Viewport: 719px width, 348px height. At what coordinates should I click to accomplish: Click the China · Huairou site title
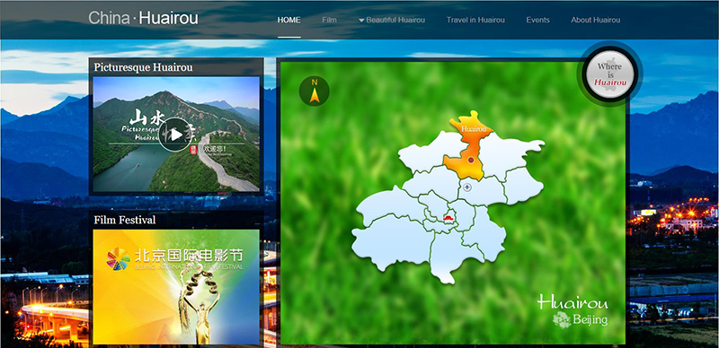click(143, 18)
